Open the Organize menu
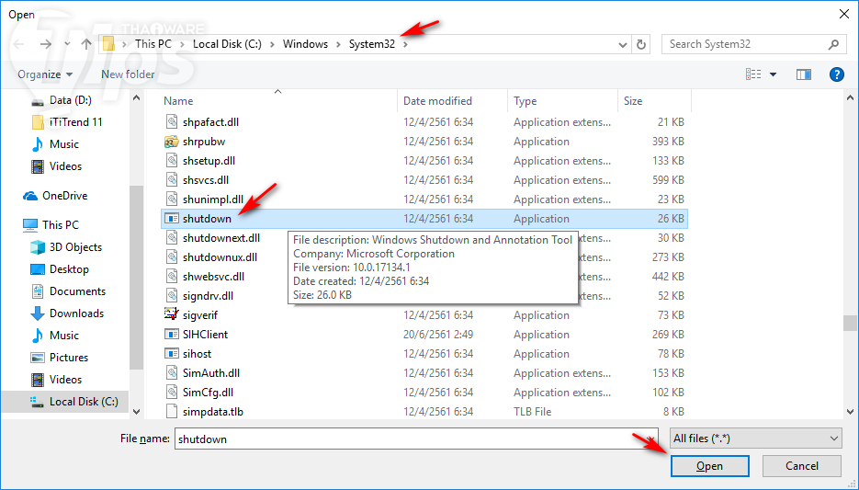The height and width of the screenshot is (490, 859). coord(45,74)
